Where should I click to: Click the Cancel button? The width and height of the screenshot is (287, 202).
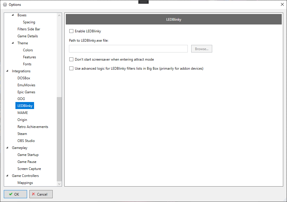click(41, 194)
